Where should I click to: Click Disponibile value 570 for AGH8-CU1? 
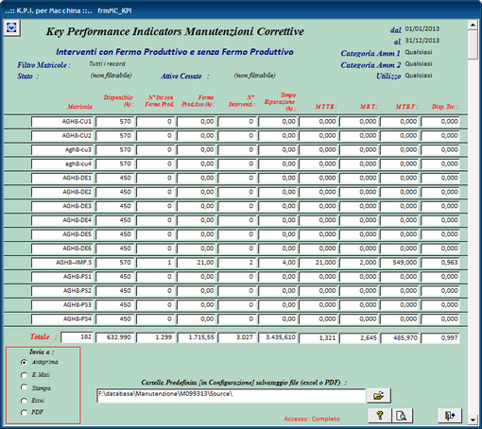coord(115,122)
